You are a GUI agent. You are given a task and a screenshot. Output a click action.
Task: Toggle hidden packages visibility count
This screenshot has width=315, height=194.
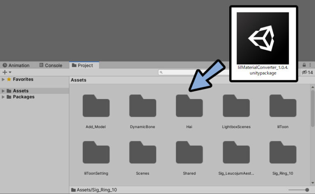[307, 72]
